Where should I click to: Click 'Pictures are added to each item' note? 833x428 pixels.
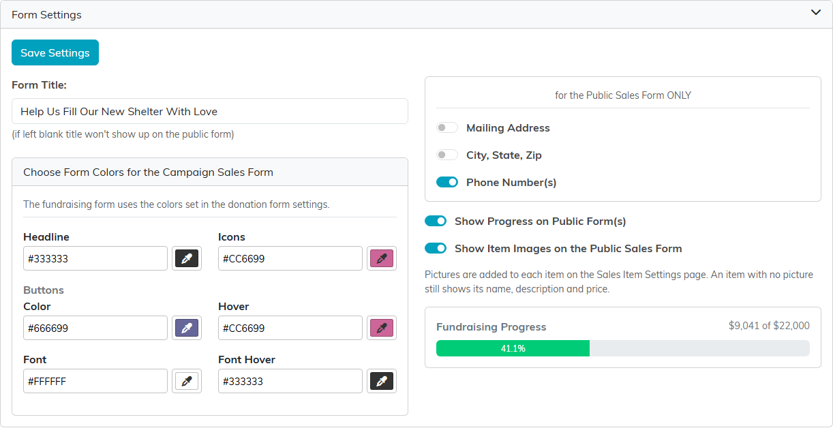pos(619,281)
